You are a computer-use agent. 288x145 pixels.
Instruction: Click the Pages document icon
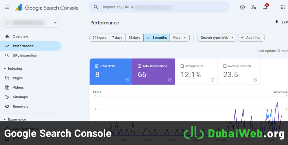point(7,78)
